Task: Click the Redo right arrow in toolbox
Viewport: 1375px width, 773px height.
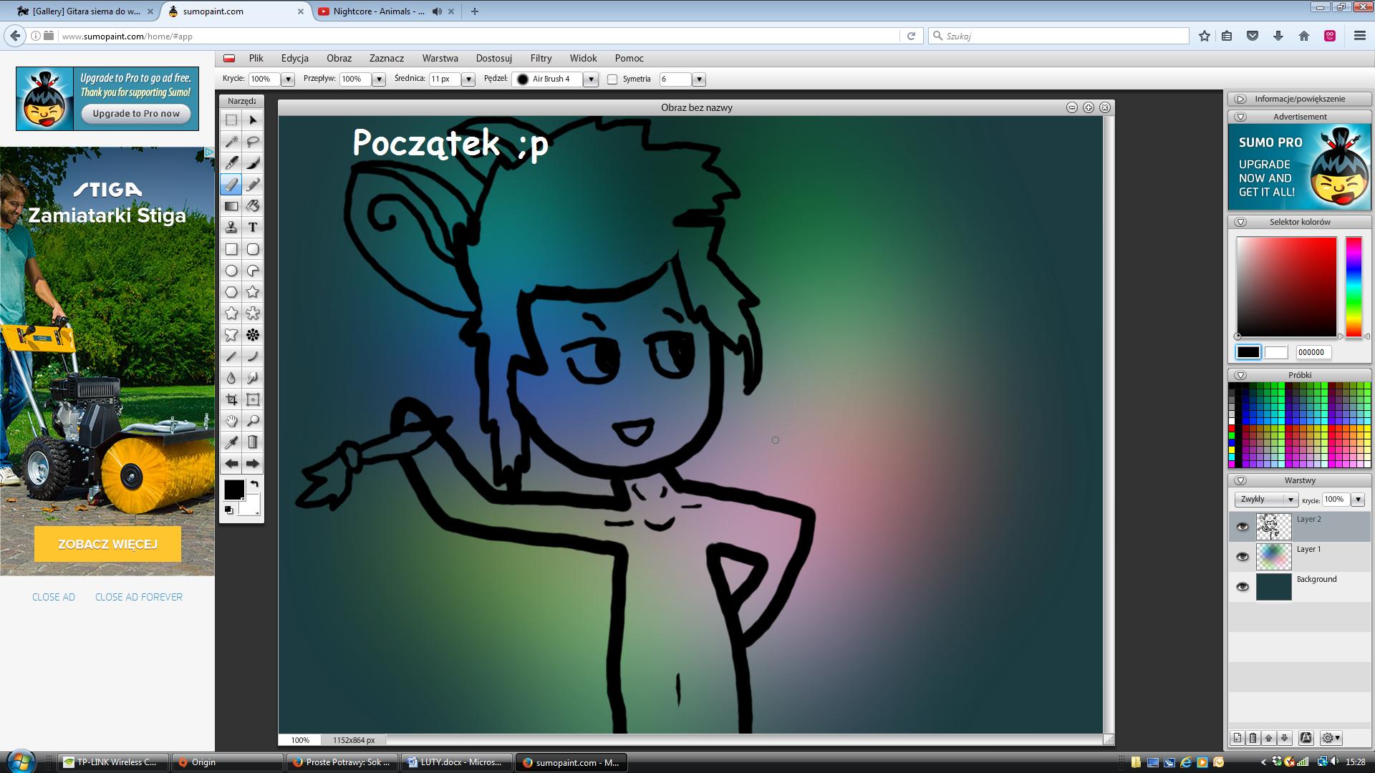Action: tap(253, 464)
